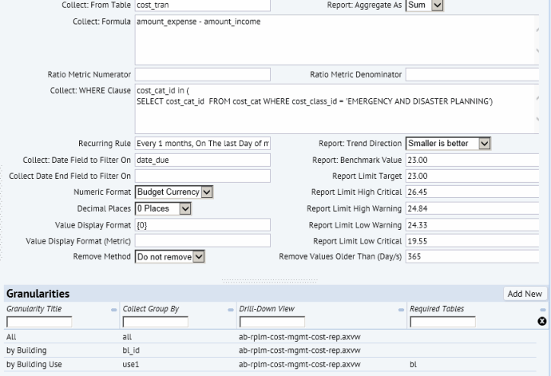Click sort icon in Granularity Title column
The width and height of the screenshot is (551, 376).
point(114,310)
